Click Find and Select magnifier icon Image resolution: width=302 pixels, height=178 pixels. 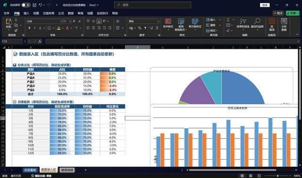tap(257, 21)
